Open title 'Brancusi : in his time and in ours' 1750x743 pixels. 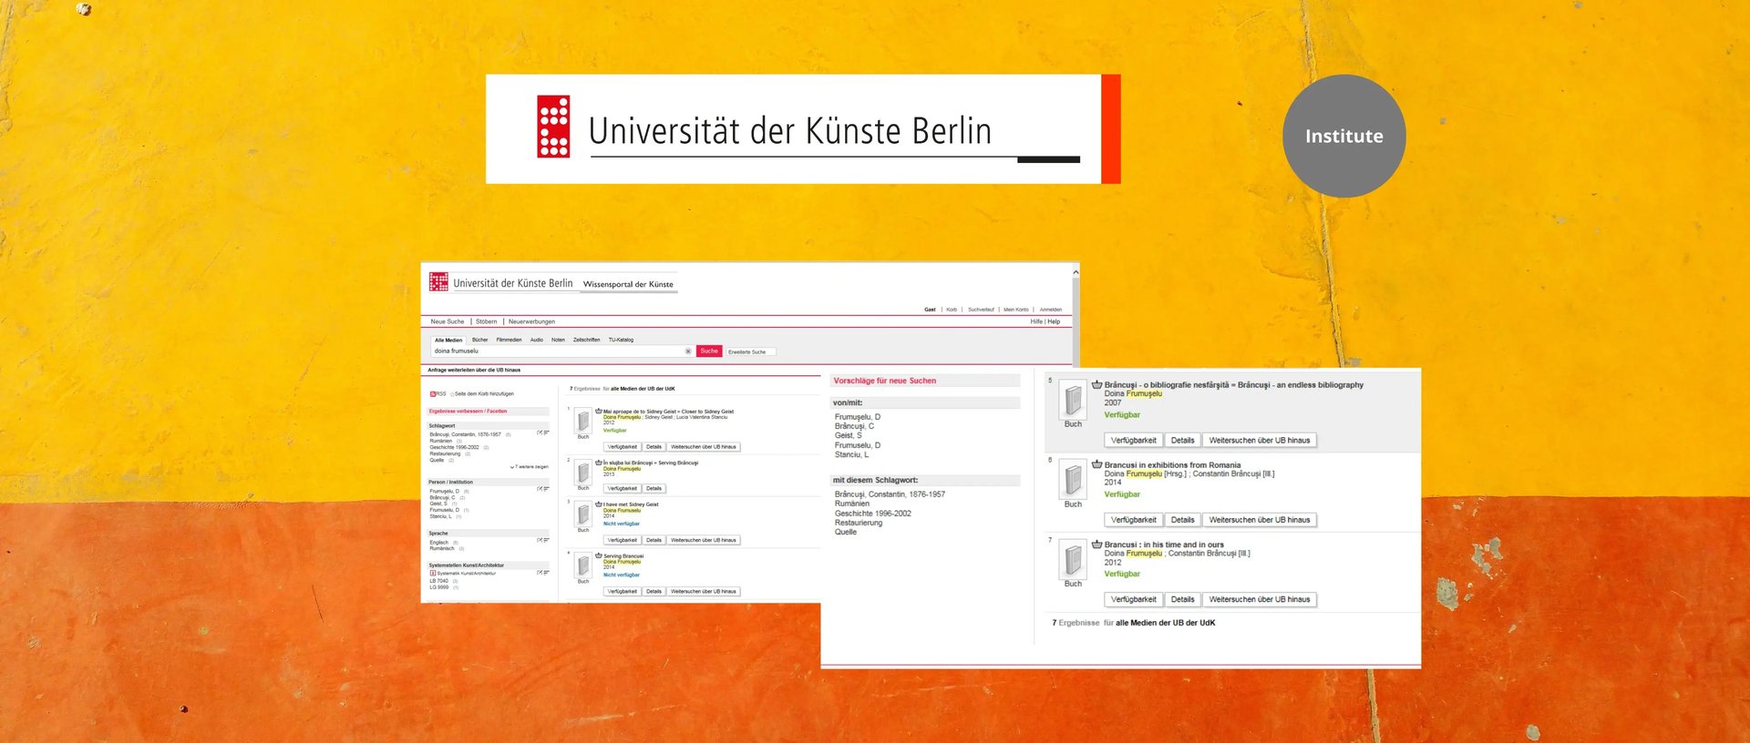tap(1164, 545)
